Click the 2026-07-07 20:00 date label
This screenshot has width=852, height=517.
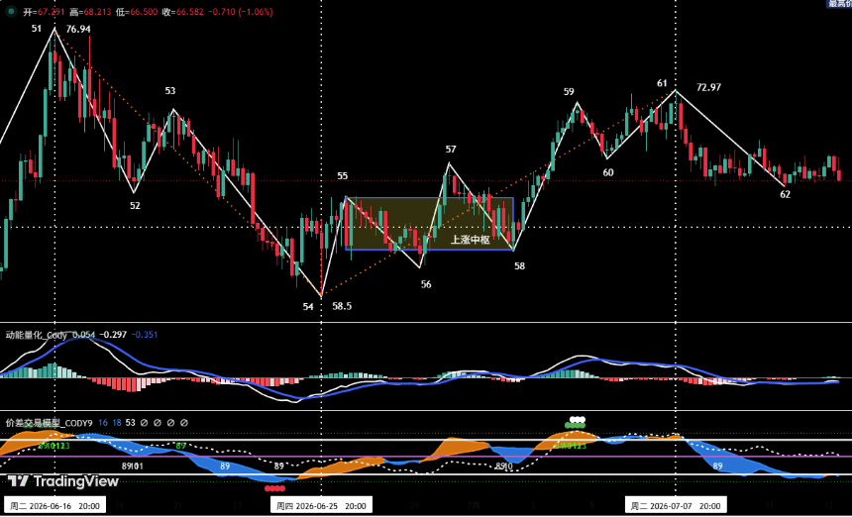click(x=676, y=505)
